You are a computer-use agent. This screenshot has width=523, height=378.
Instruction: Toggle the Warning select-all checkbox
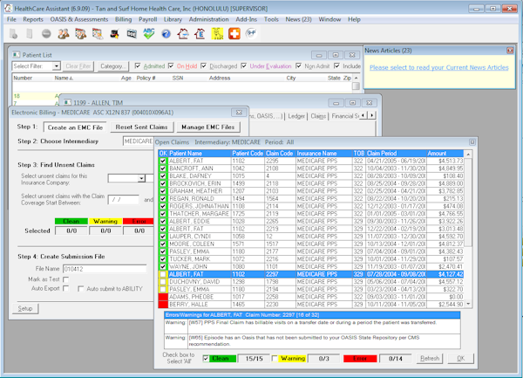pos(275,359)
